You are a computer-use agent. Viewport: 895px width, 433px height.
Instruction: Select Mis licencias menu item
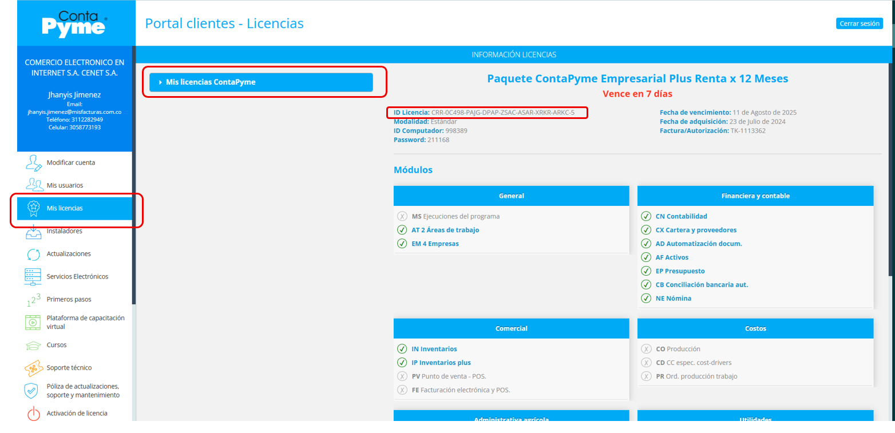pos(65,208)
